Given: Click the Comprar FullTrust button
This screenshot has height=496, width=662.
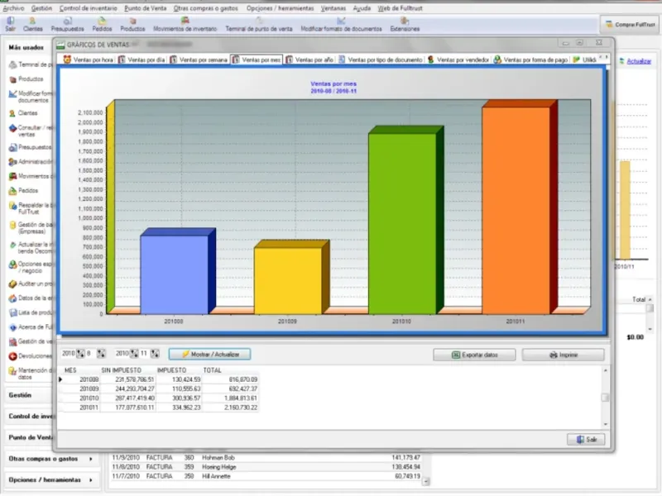Looking at the screenshot, I should [630, 25].
